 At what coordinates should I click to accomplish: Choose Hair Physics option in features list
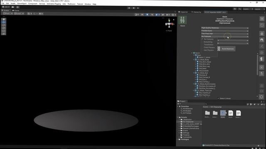coord(209,50)
